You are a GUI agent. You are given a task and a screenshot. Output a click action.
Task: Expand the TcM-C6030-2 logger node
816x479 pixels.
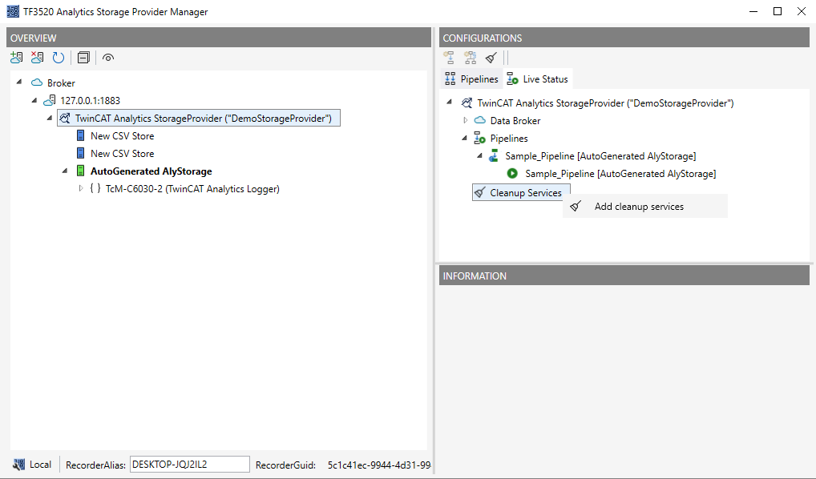81,188
